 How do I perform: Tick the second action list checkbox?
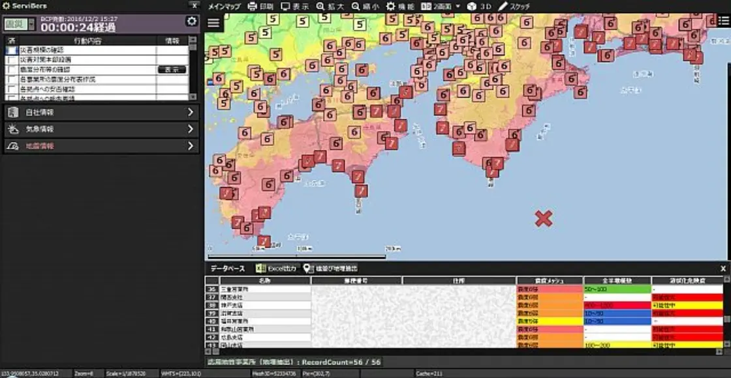pos(12,60)
